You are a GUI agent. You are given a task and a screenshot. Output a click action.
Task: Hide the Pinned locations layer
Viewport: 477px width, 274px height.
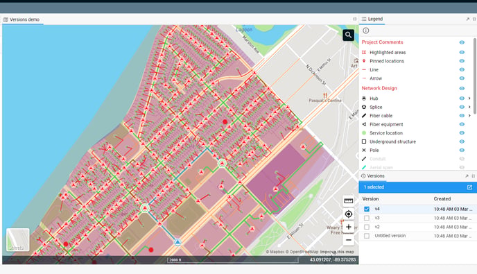click(462, 61)
